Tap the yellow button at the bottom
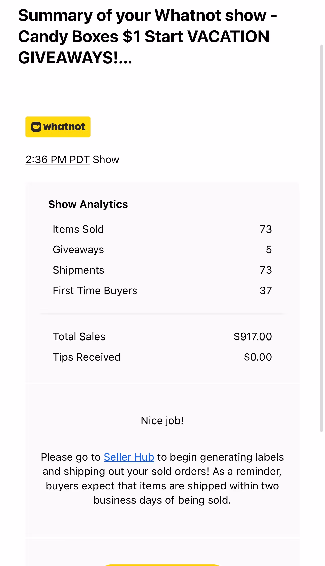Screen dimensions: 325x566 point(162,565)
